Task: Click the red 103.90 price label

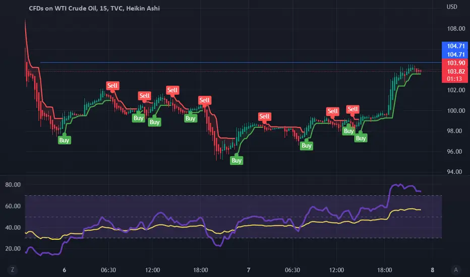Action: [x=455, y=63]
